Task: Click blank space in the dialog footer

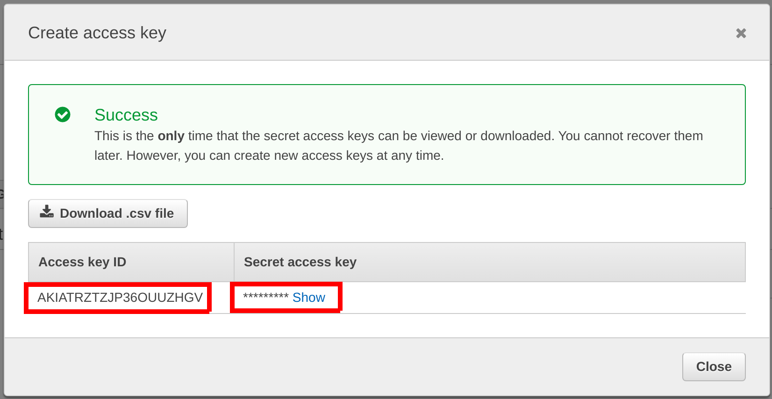Action: pyautogui.click(x=327, y=367)
